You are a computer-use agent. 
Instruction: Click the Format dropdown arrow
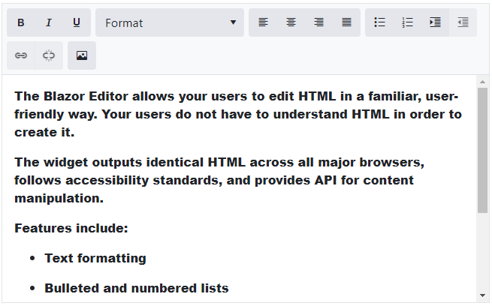[x=233, y=22]
